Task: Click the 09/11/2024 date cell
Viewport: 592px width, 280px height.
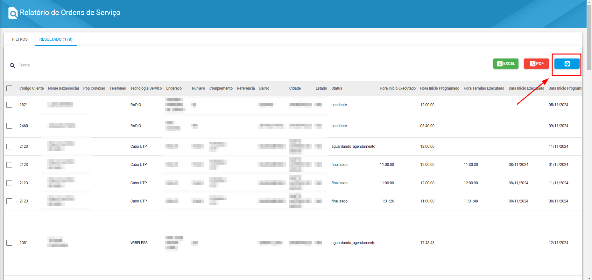Action: click(559, 126)
